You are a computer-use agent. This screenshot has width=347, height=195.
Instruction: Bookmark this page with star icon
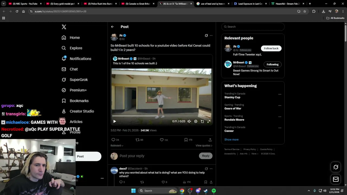click(x=305, y=11)
